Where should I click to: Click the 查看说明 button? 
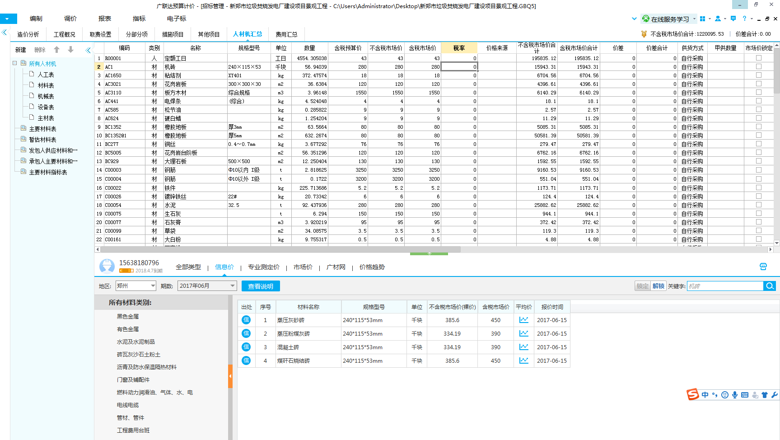tap(261, 286)
